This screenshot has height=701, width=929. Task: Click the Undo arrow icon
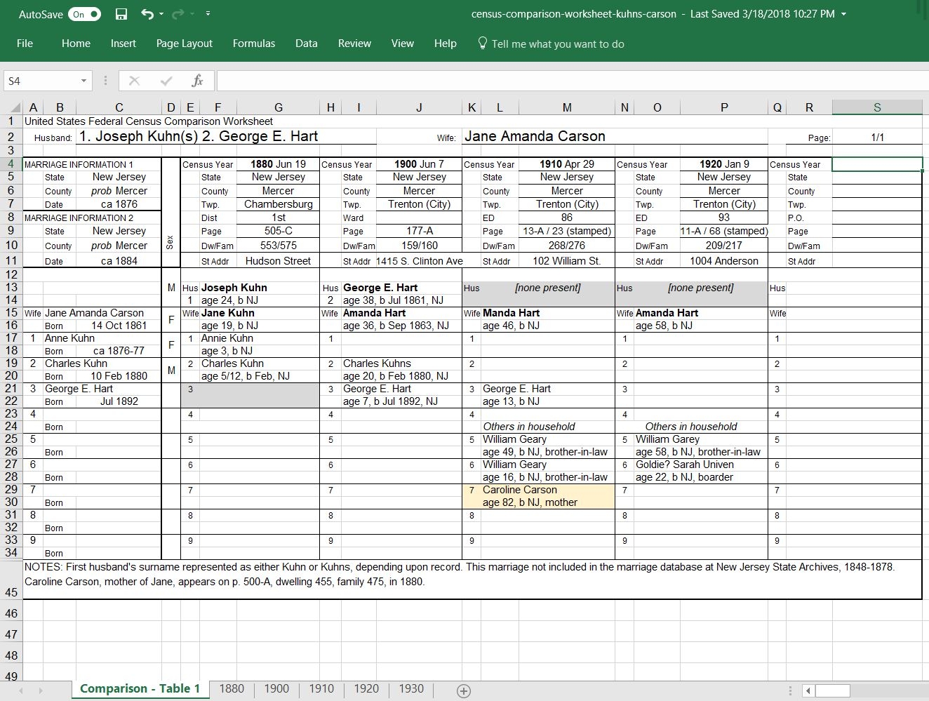(x=147, y=14)
